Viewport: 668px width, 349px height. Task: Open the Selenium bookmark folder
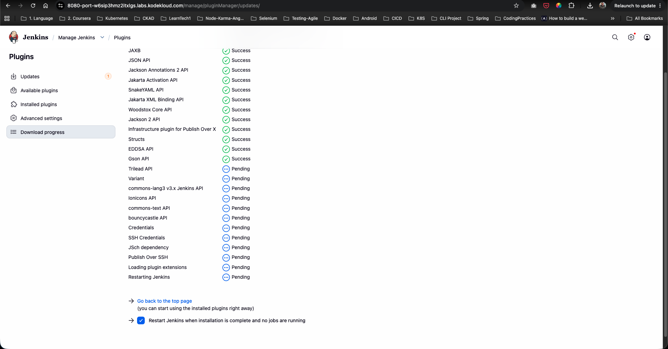tap(264, 18)
